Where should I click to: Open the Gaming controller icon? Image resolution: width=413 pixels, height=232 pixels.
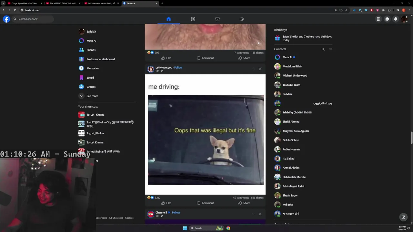[242, 19]
